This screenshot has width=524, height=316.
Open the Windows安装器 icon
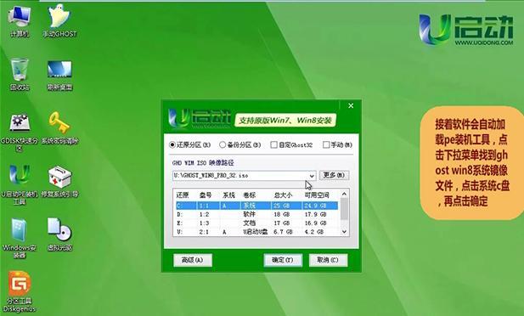click(20, 238)
